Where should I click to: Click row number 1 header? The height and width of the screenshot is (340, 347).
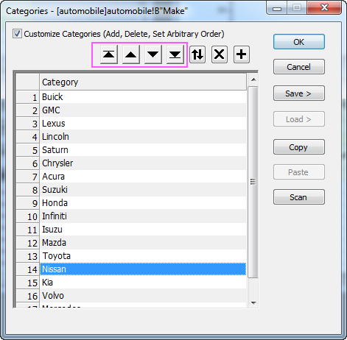pos(28,97)
